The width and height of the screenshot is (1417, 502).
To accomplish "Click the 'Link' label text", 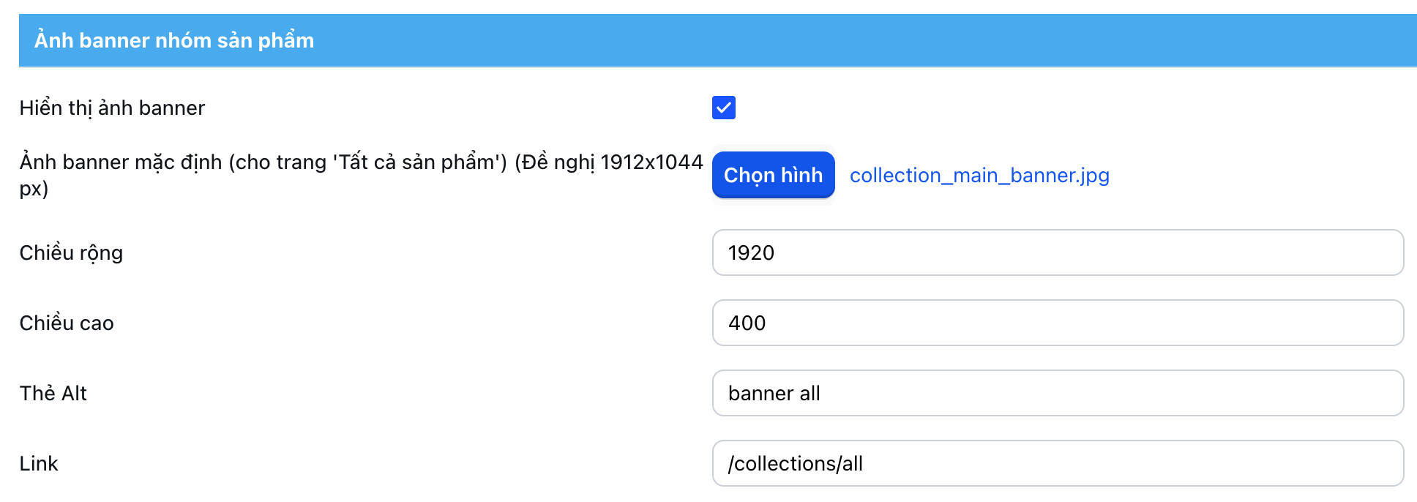I will [x=39, y=464].
